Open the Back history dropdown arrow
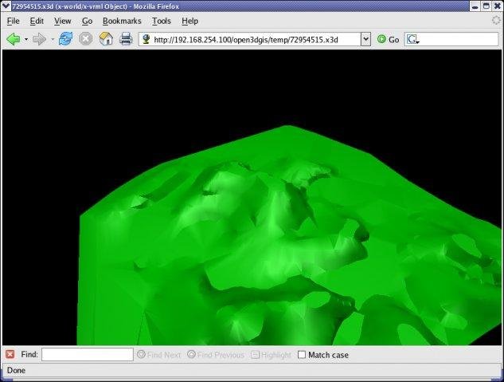The height and width of the screenshot is (382, 504). point(26,40)
